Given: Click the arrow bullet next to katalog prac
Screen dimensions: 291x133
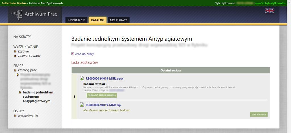Looking at the screenshot, I should [15, 70].
